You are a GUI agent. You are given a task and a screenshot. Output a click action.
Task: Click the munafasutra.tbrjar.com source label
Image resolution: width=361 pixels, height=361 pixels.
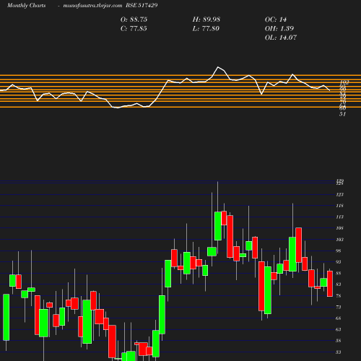point(92,5)
